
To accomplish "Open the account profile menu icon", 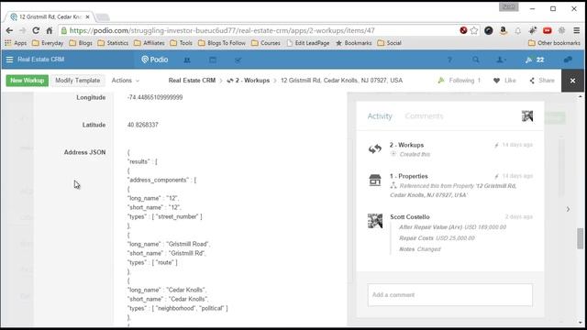I will (501, 60).
